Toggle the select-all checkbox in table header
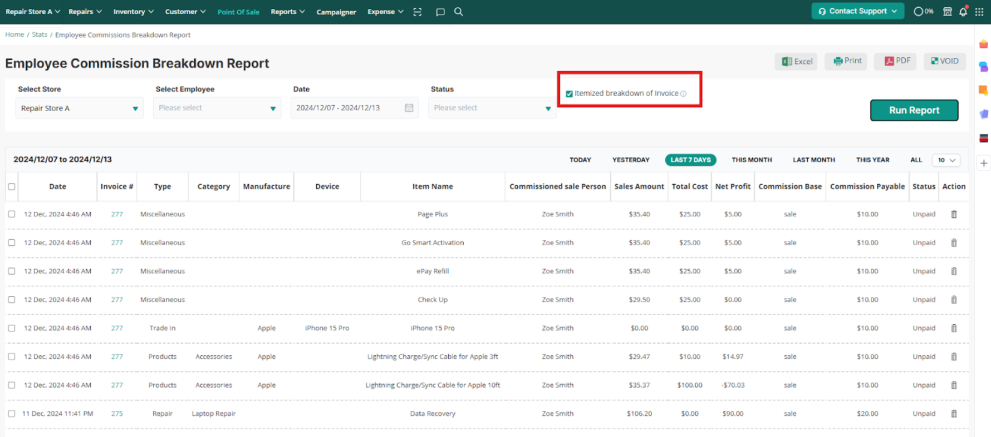 [x=12, y=187]
